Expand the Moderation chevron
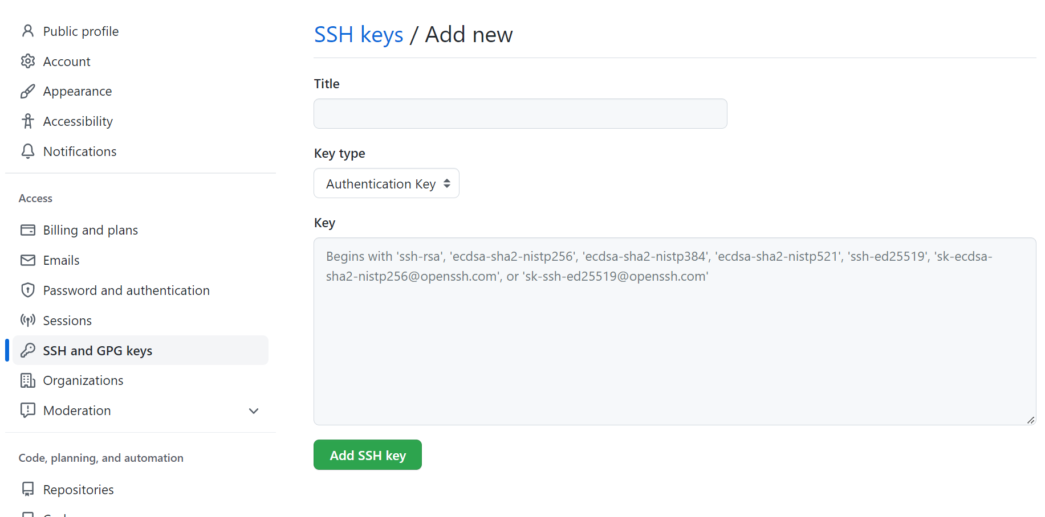Screen dimensions: 1045x517 coord(254,411)
